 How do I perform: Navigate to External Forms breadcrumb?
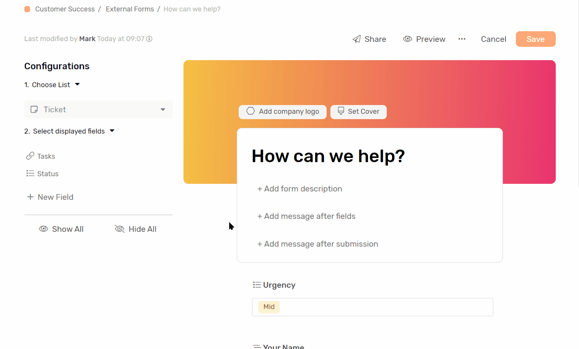tap(130, 9)
